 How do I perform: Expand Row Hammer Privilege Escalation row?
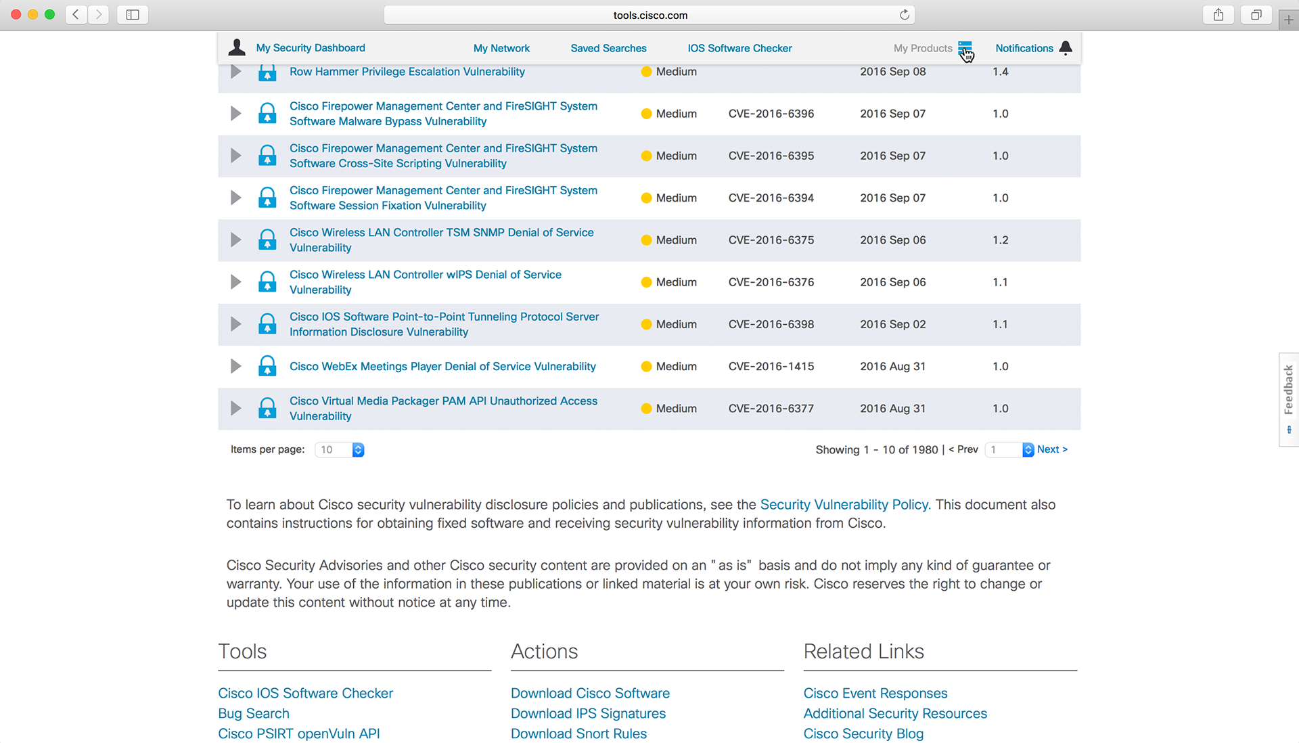click(x=235, y=72)
